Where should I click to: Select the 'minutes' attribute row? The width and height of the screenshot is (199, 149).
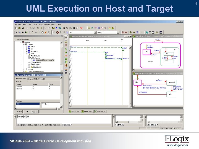tap(38, 87)
